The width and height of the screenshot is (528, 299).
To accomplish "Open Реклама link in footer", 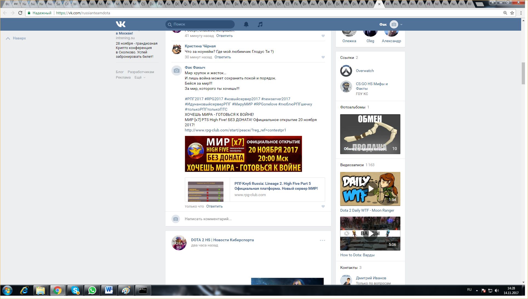I will (x=123, y=77).
